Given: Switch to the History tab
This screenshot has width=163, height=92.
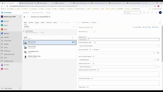Looking at the screenshot, I should pyautogui.click(x=55, y=22).
